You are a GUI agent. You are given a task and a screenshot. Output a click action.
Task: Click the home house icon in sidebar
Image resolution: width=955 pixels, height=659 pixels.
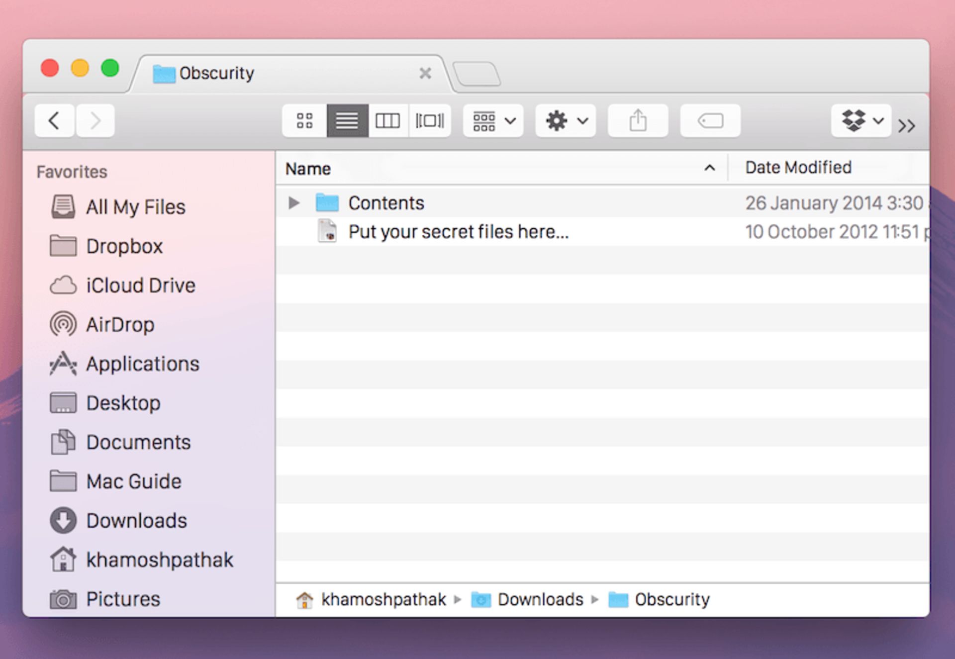[x=63, y=559]
